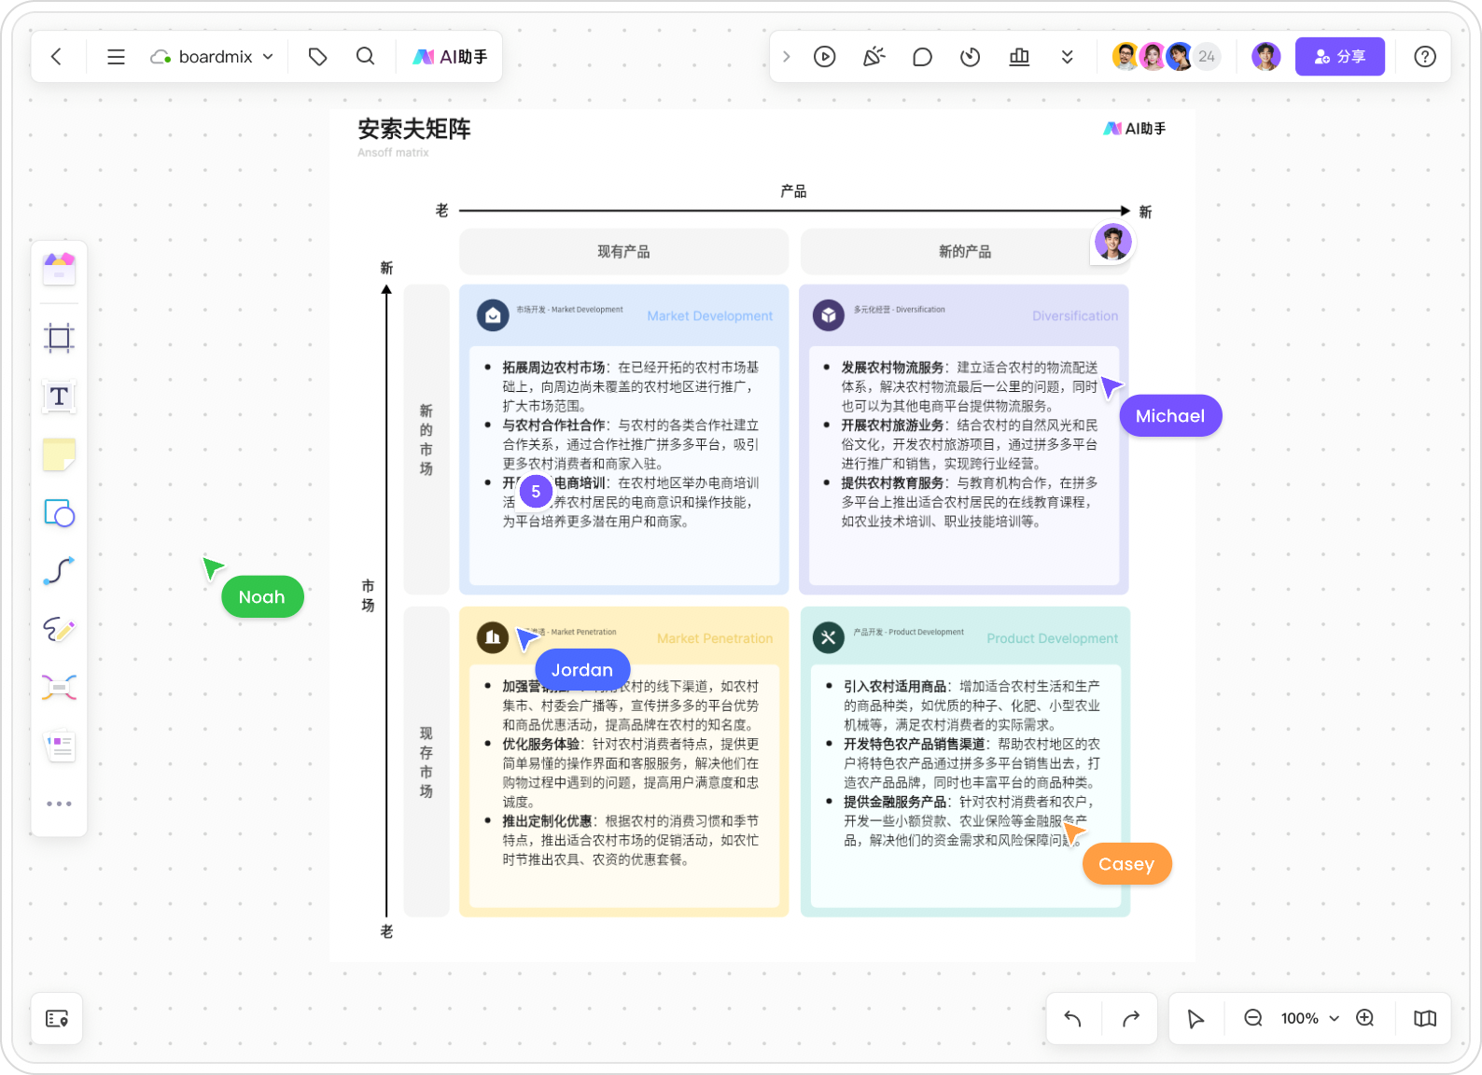Open the boardmix file name dropdown

[212, 57]
